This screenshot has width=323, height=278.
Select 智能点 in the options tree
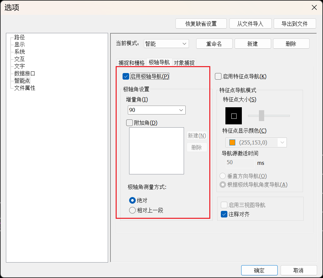[22, 81]
